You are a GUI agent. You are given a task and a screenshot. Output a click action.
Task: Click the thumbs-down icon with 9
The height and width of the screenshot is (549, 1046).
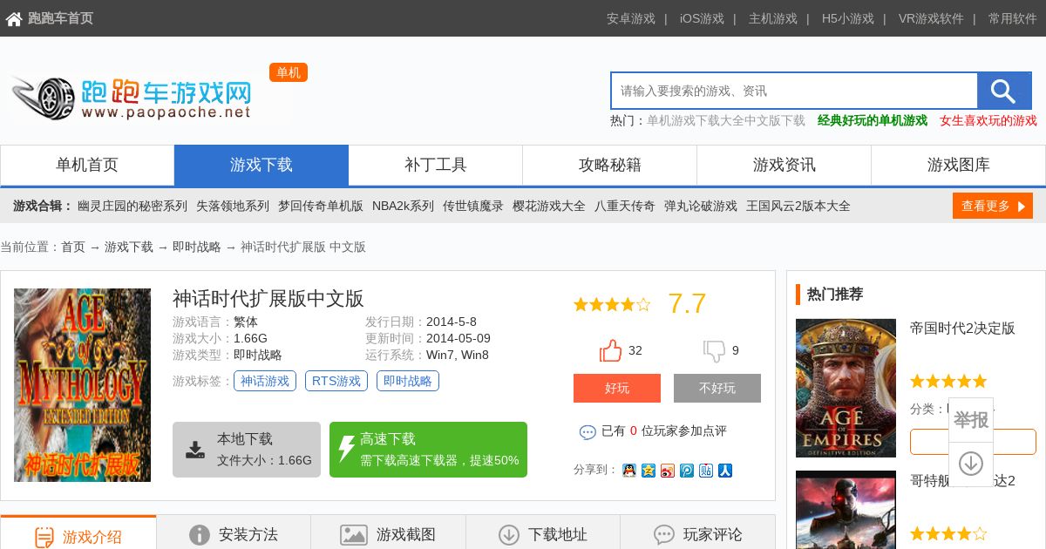pyautogui.click(x=715, y=351)
